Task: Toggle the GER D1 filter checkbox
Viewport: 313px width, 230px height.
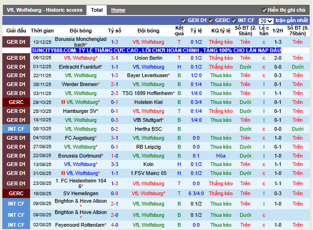Action: (x=184, y=21)
